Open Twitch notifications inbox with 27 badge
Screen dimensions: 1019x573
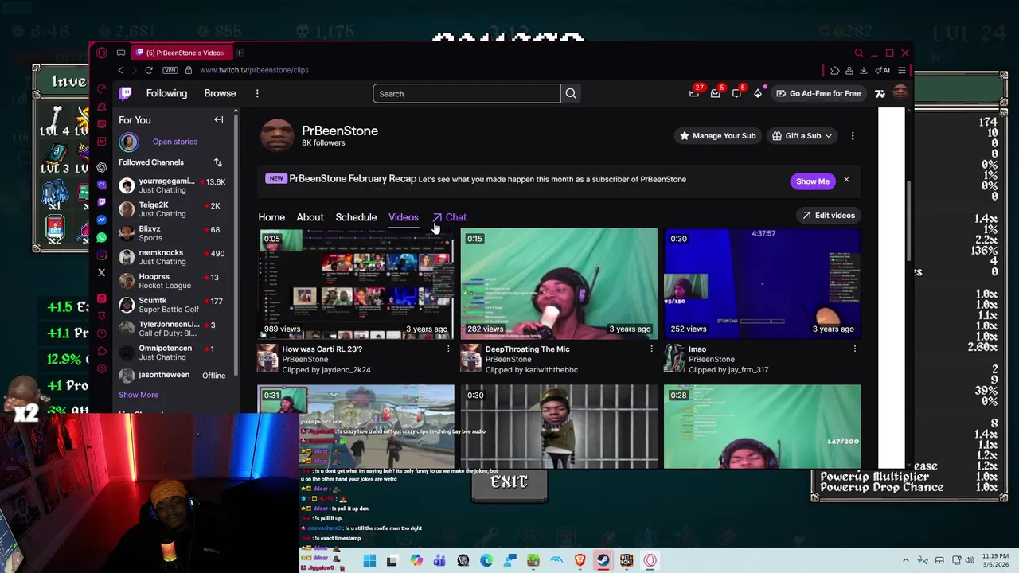(694, 93)
